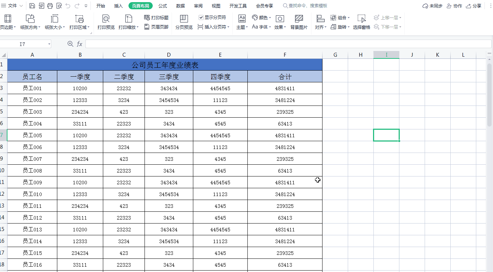The width and height of the screenshot is (493, 272).
Task: Click the 查找命令 search box
Action: point(305,6)
